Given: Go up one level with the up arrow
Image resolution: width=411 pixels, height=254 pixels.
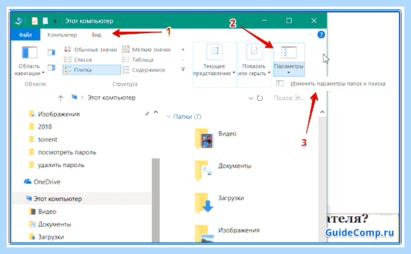Looking at the screenshot, I should (x=60, y=98).
